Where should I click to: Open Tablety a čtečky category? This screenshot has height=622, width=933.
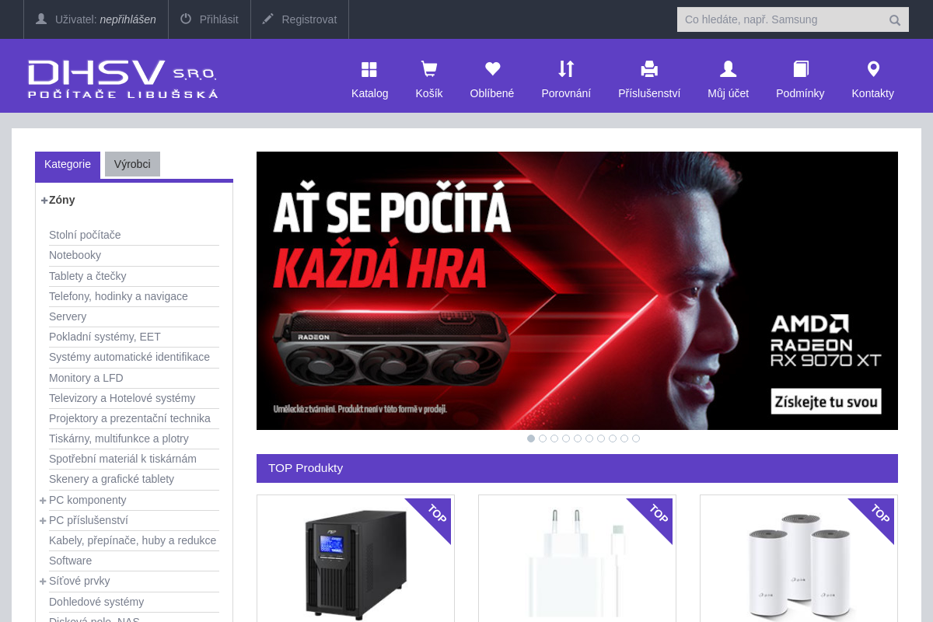(87, 276)
